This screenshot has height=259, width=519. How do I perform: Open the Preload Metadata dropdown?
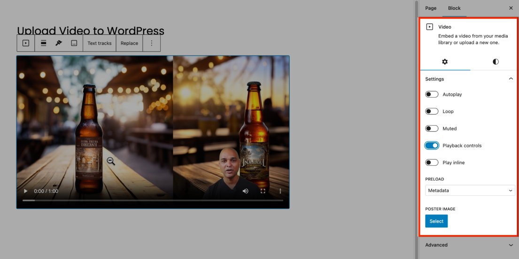[470, 190]
